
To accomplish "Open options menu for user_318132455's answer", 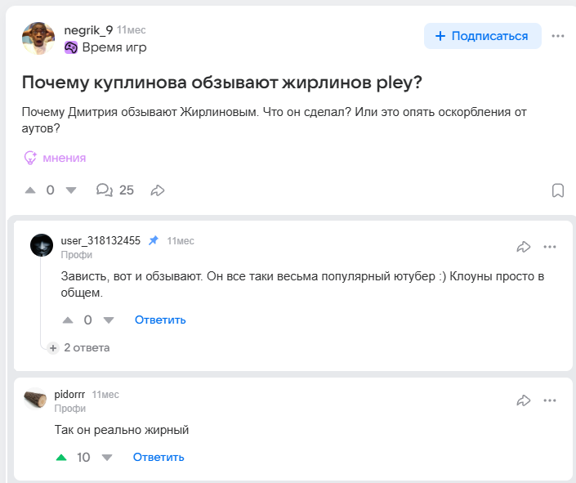I will click(x=550, y=246).
